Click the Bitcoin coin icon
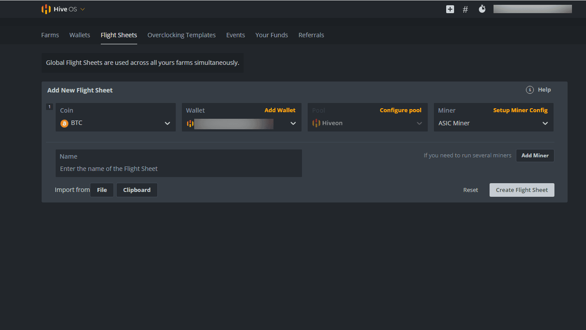Screen dimensions: 586x330 (64, 124)
